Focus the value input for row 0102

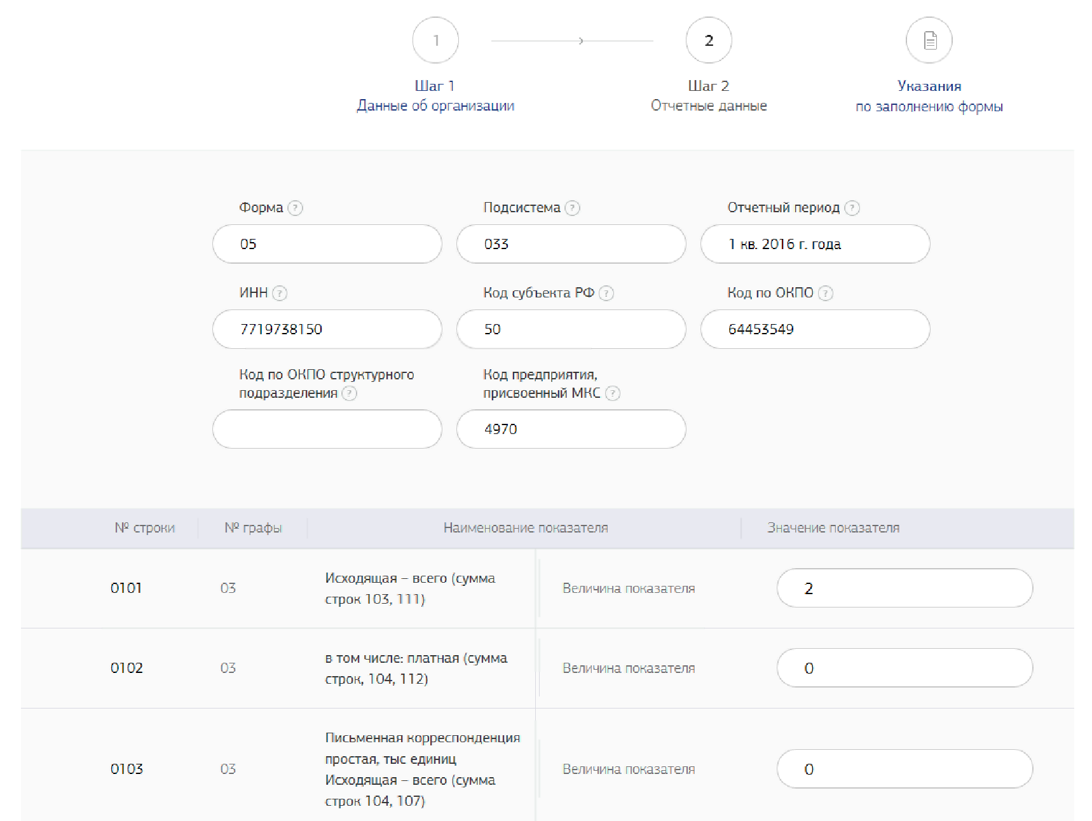[904, 668]
